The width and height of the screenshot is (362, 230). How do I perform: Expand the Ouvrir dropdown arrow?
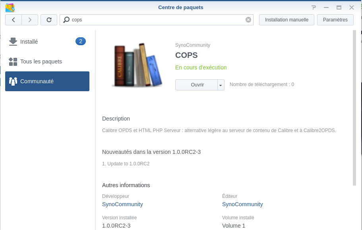tap(221, 85)
